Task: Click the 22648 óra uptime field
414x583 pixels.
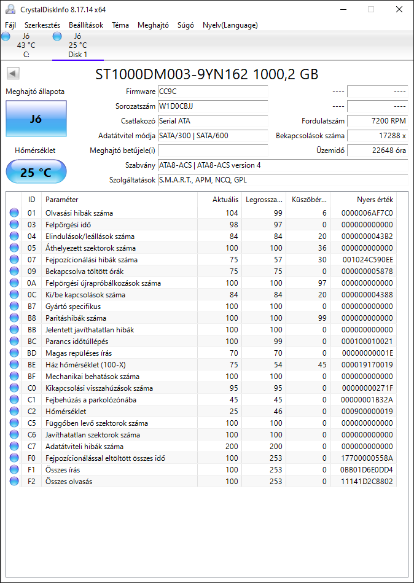Action: (x=378, y=151)
